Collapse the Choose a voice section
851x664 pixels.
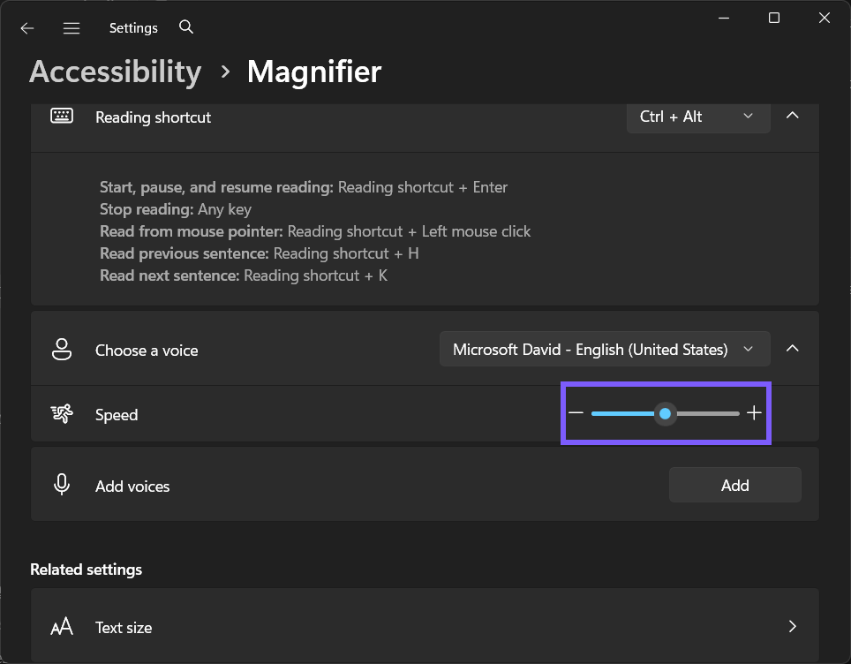click(793, 349)
